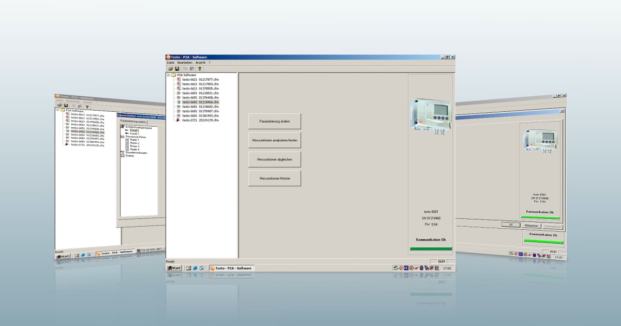Screen dimensions: 621x326
Task: Click the red testo 6721 device icon
Action: pos(178,120)
